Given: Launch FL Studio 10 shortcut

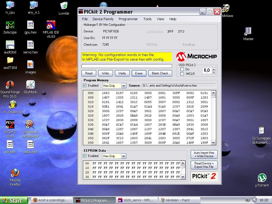Looking at the screenshot, I should click(13, 107).
